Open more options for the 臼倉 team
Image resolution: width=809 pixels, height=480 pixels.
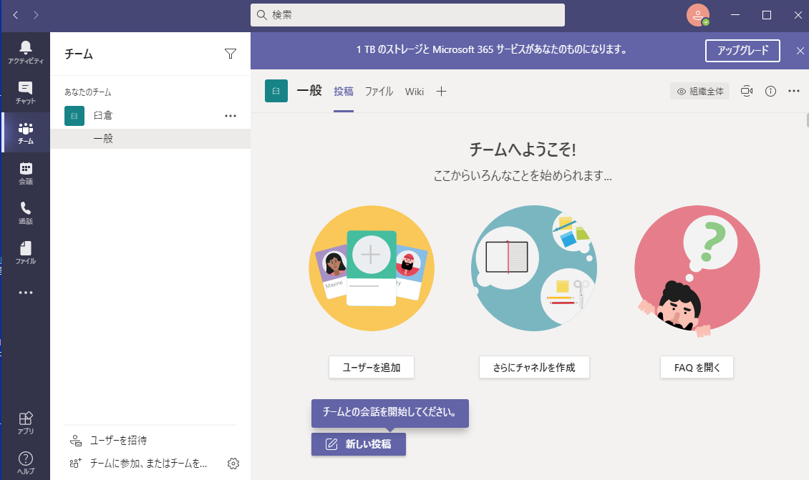click(x=230, y=116)
